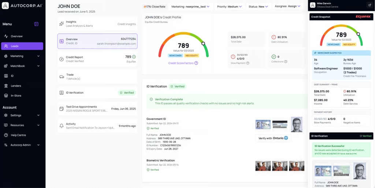Open the Priority Medium dropdown
The width and height of the screenshot is (375, 188).
point(229,7)
